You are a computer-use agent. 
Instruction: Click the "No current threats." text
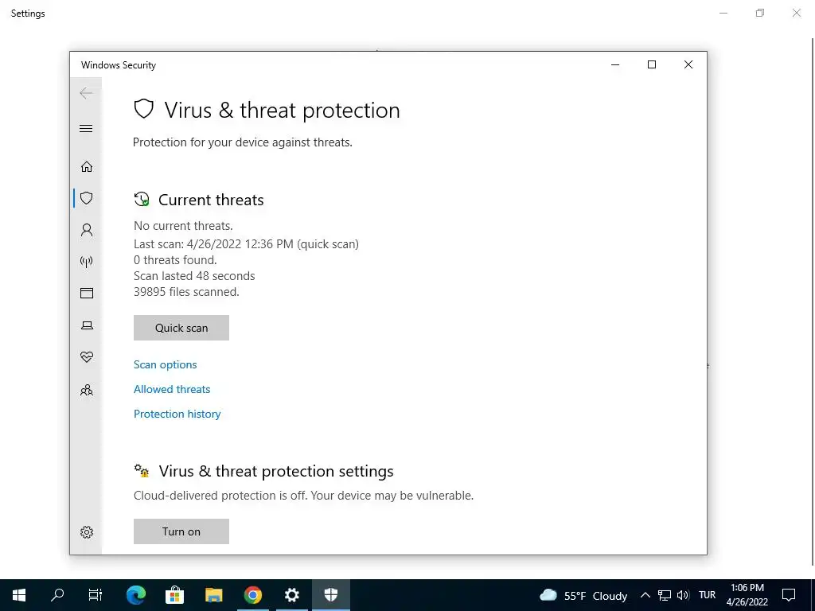pyautogui.click(x=183, y=226)
